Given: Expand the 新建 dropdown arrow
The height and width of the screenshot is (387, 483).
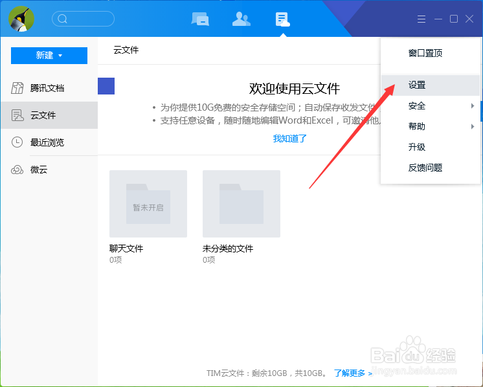Looking at the screenshot, I should tap(60, 56).
